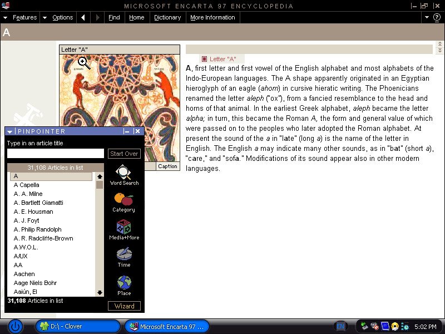Open the Place filter globe icon
The width and height of the screenshot is (445, 334).
pos(124,286)
